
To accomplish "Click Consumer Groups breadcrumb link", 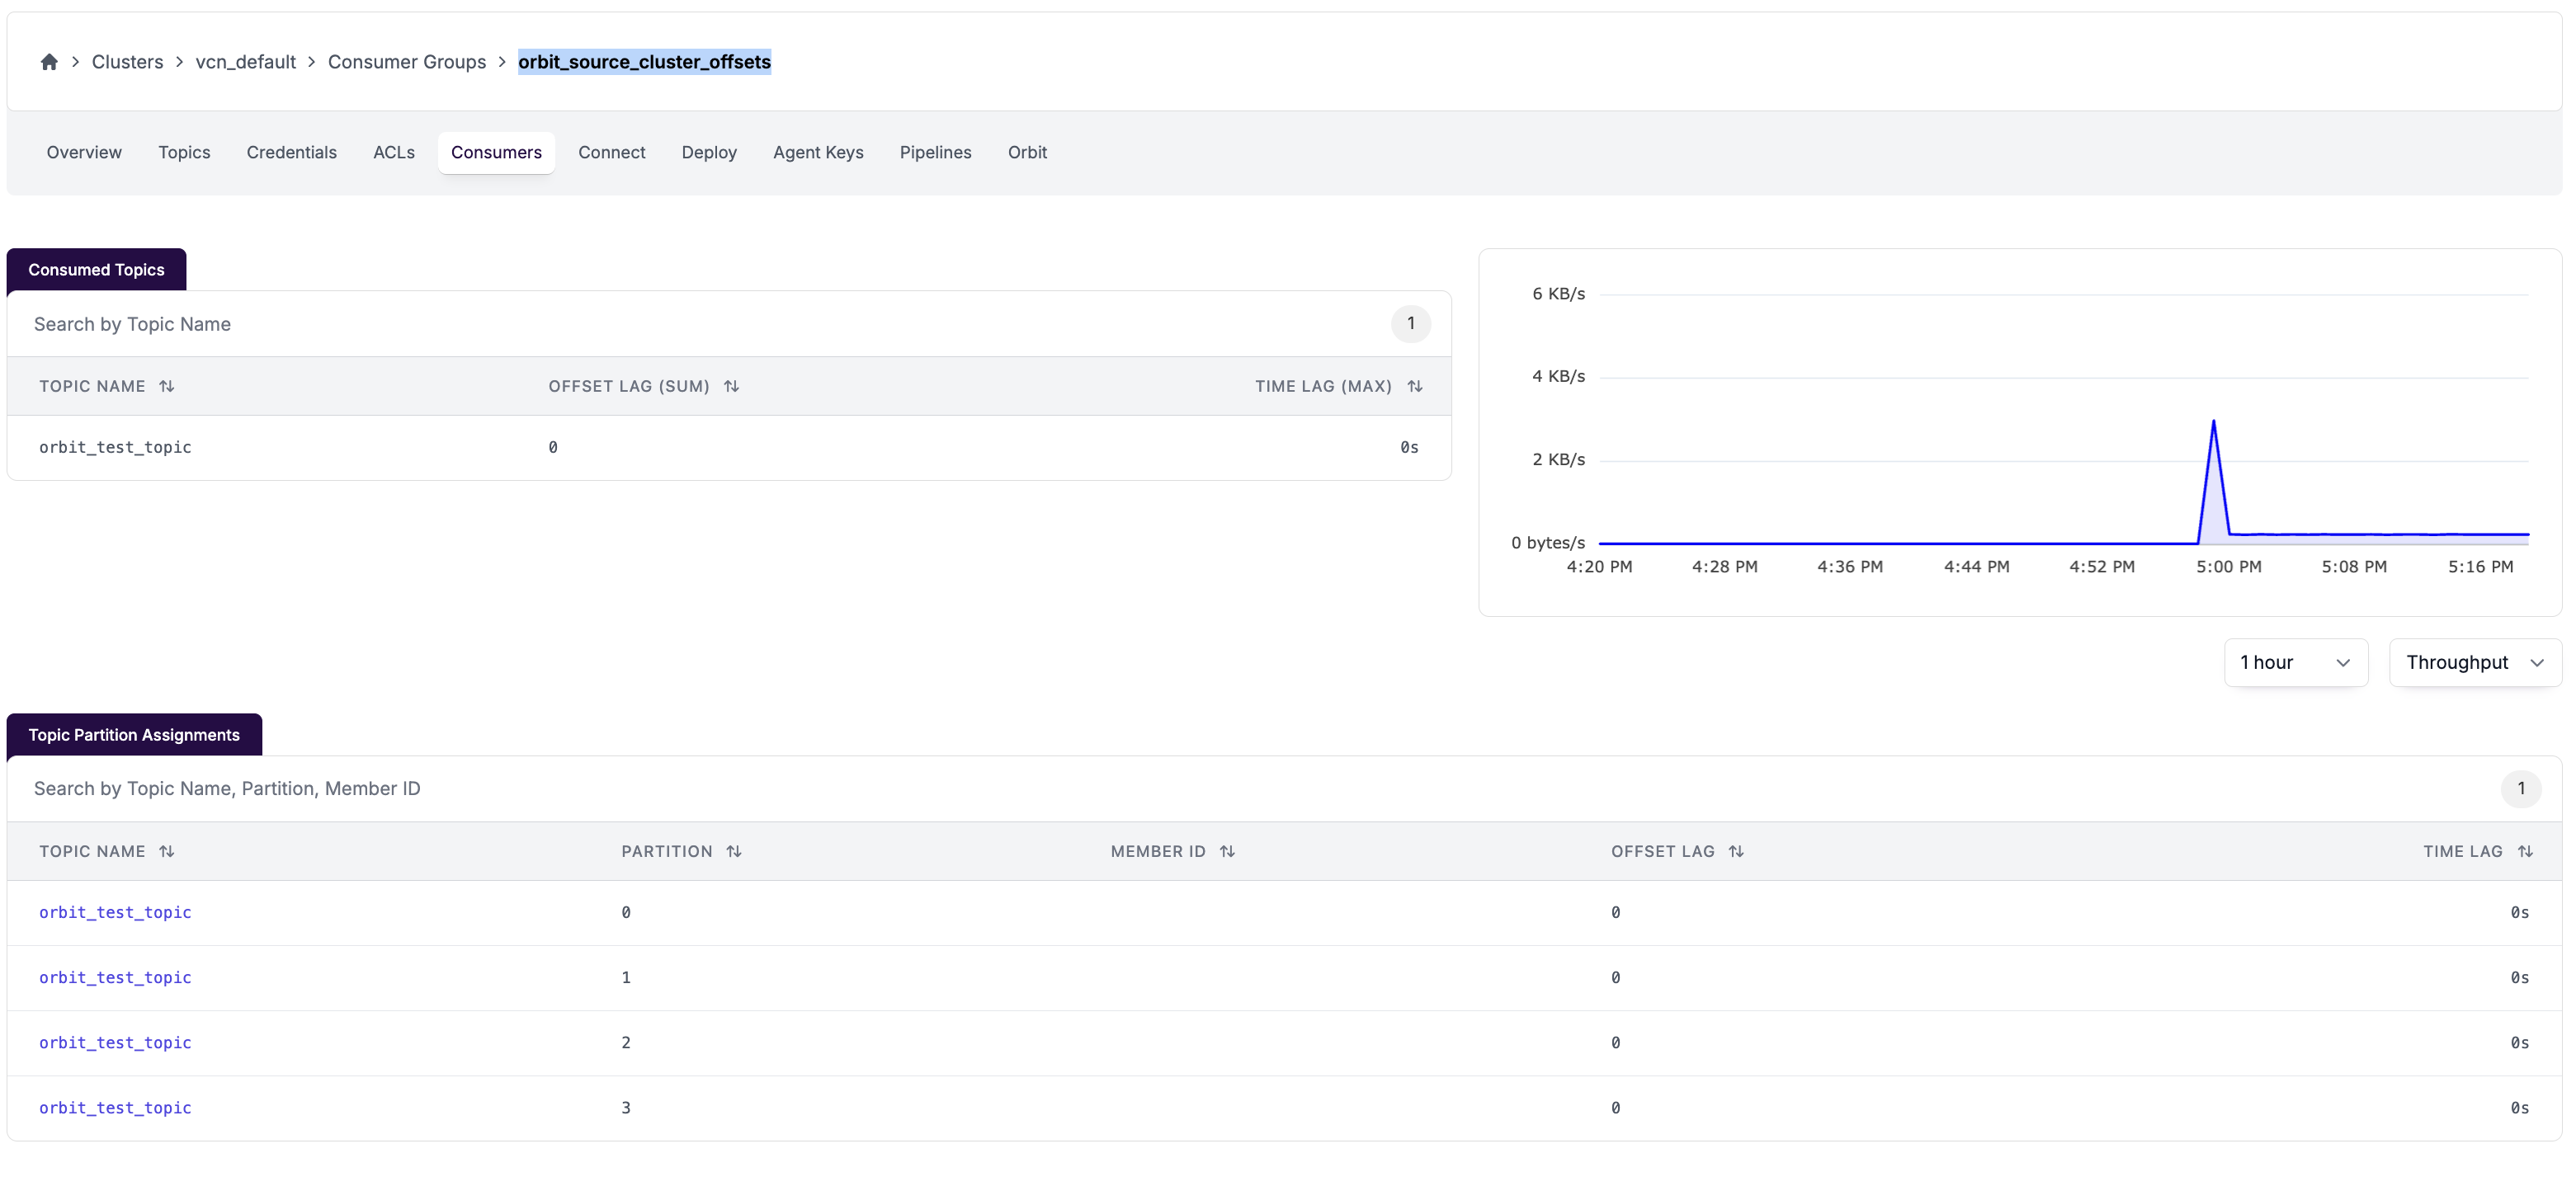I will pyautogui.click(x=406, y=62).
